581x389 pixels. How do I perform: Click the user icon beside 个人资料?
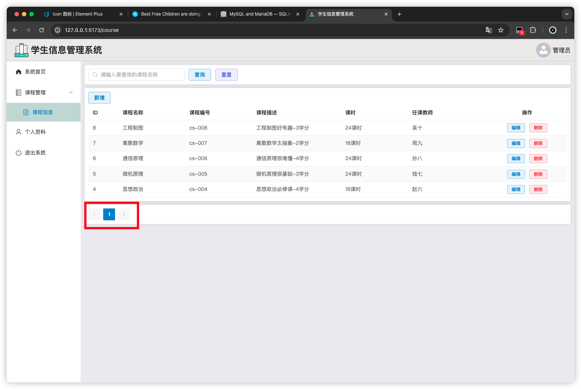coord(19,132)
